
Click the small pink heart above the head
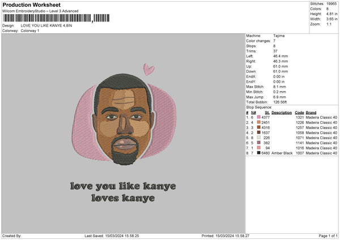click(149, 69)
